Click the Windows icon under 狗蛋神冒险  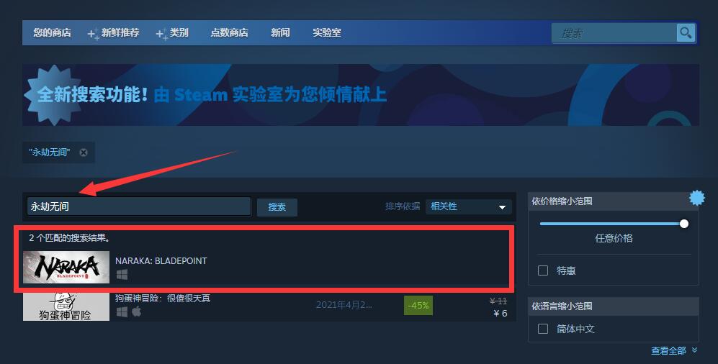point(122,312)
